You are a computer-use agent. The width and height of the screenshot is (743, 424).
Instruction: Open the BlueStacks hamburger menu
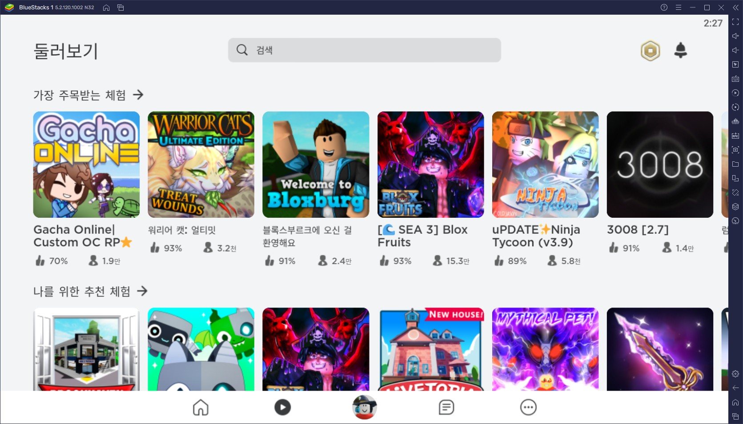point(678,8)
